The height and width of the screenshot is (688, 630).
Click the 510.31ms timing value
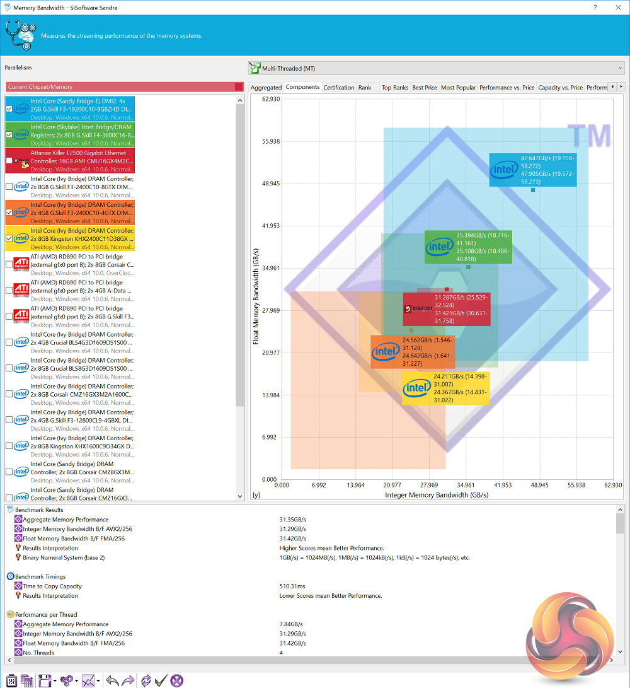point(292,586)
